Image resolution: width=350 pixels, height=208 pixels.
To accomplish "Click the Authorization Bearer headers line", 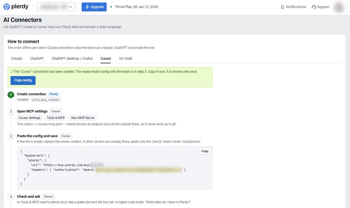I will [x=108, y=169].
